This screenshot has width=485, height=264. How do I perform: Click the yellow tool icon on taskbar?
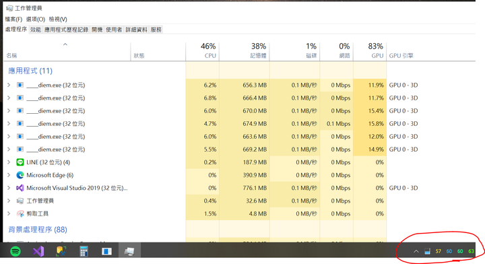(61, 251)
